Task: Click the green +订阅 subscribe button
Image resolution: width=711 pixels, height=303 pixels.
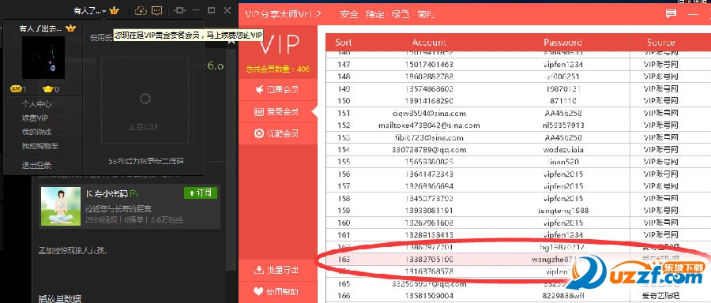Action: (201, 193)
